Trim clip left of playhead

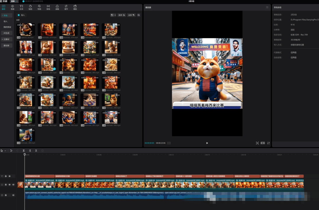tap(30, 151)
